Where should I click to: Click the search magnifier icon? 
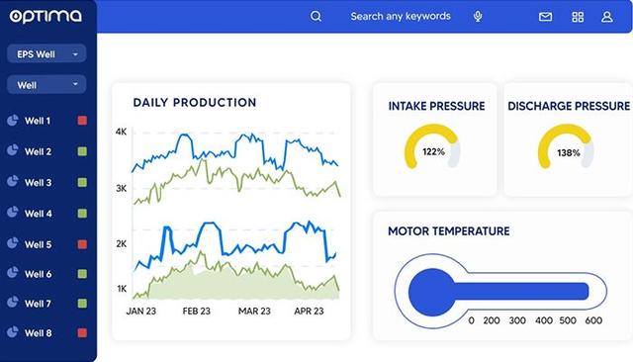pos(316,16)
